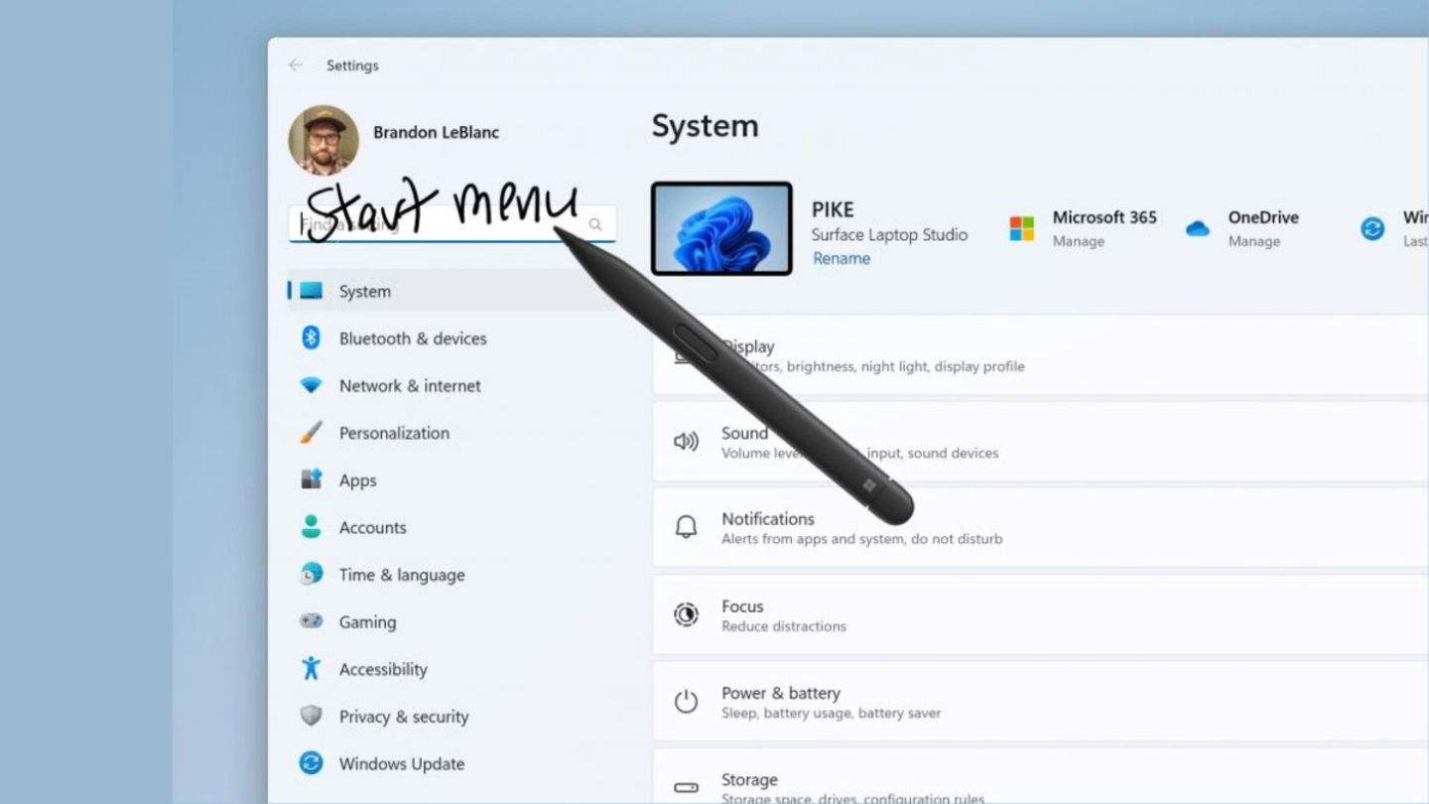The width and height of the screenshot is (1429, 804).
Task: Click the Accounts people icon
Action: coord(312,527)
